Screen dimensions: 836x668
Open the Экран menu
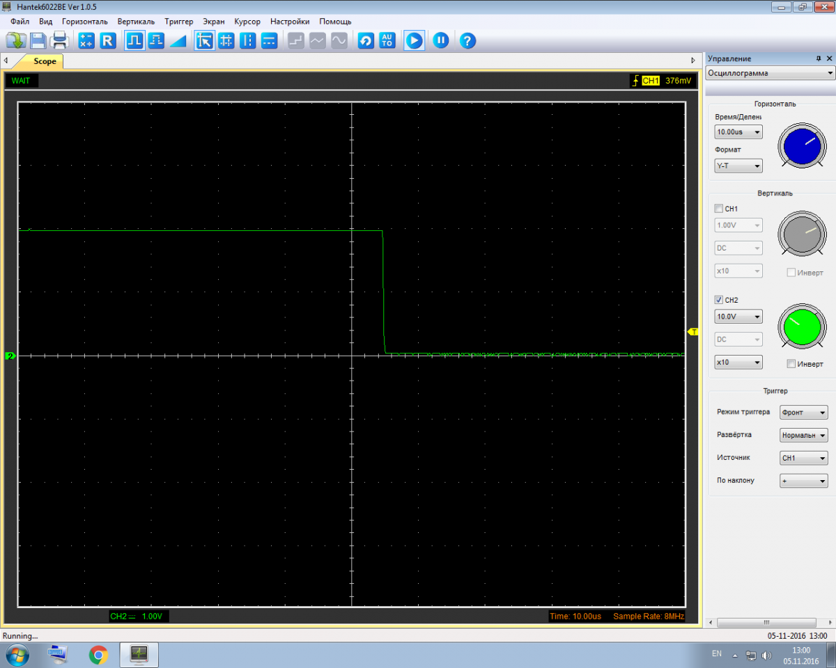[x=214, y=22]
